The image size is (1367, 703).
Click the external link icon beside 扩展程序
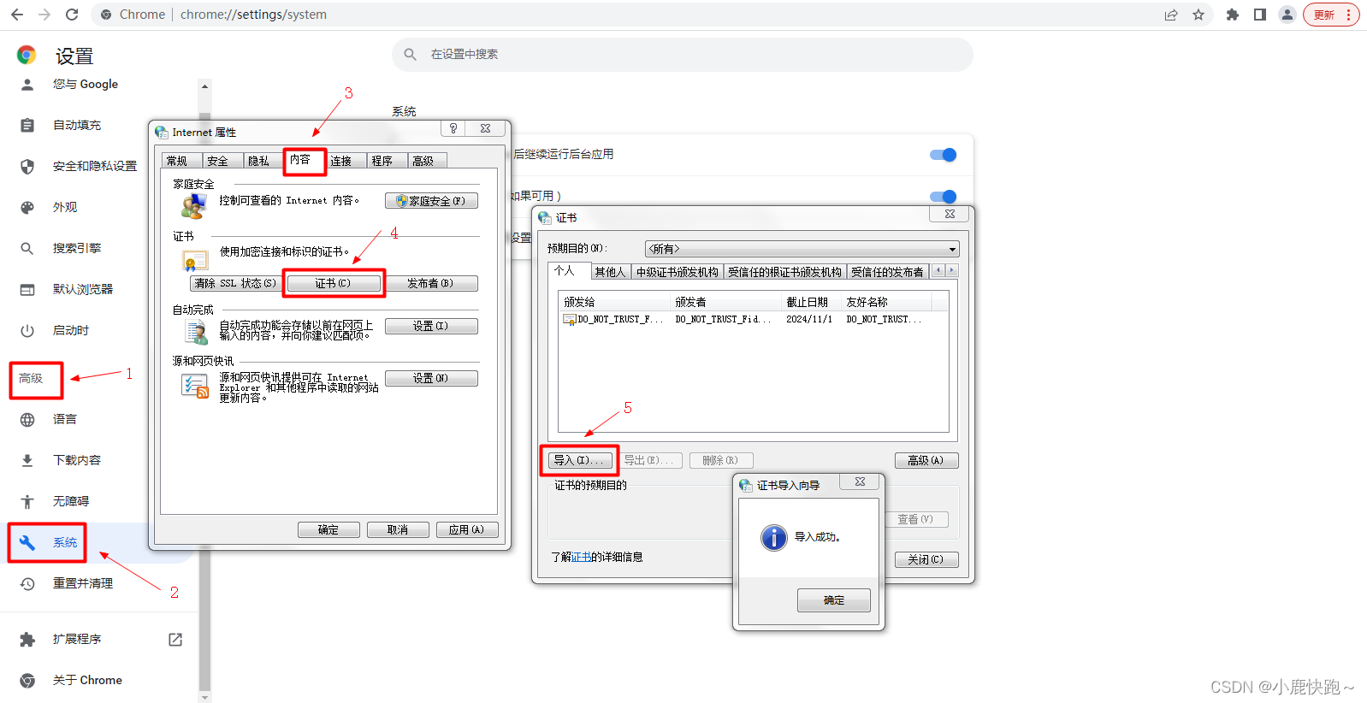point(175,639)
